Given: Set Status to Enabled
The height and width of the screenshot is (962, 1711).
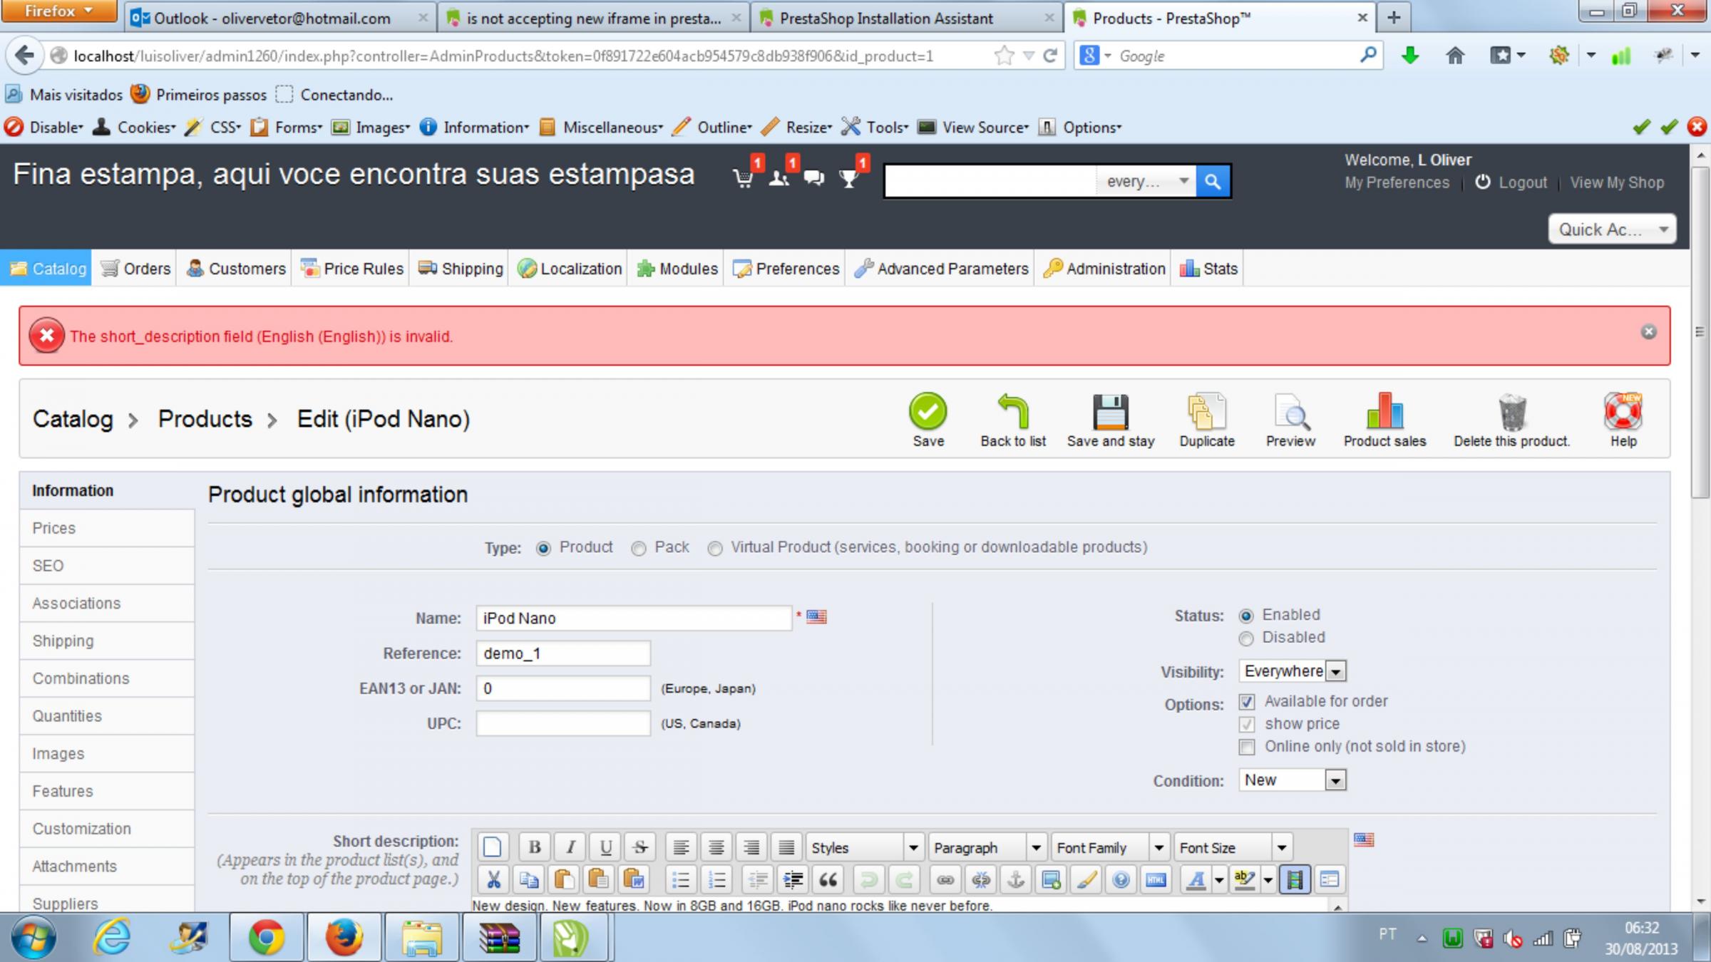Looking at the screenshot, I should pos(1246,616).
